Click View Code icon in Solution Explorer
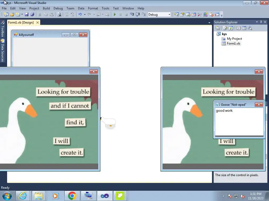Image resolution: width=269 pixels, height=201 pixels. point(239,28)
